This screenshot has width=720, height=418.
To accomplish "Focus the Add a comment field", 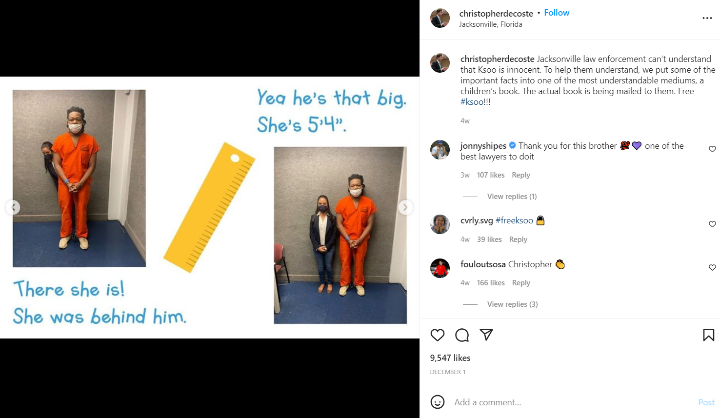I will (571, 402).
